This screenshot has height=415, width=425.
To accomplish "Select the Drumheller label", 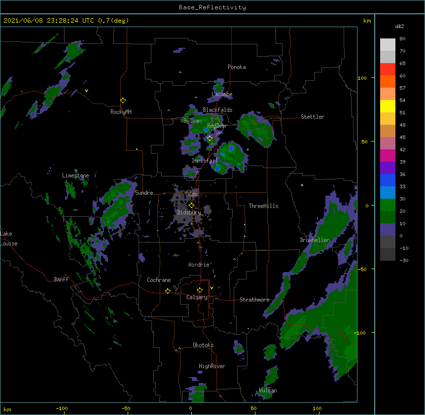I will (x=315, y=240).
